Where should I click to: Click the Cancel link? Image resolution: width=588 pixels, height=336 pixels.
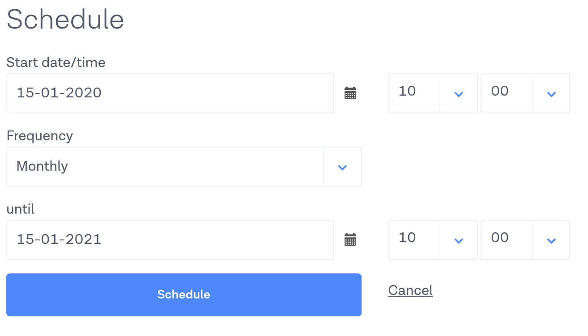(410, 290)
